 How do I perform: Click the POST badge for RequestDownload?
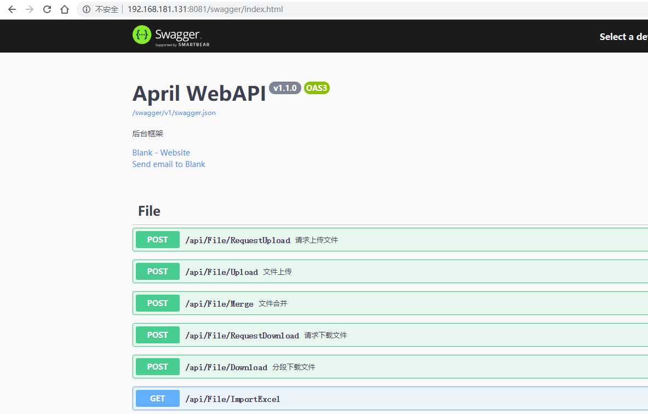[x=157, y=335]
